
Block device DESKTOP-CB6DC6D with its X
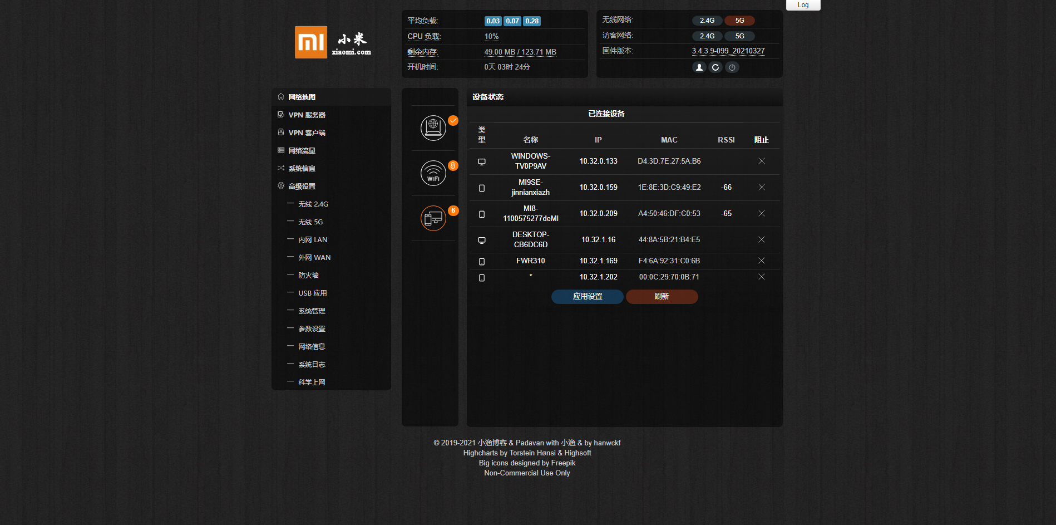tap(762, 239)
